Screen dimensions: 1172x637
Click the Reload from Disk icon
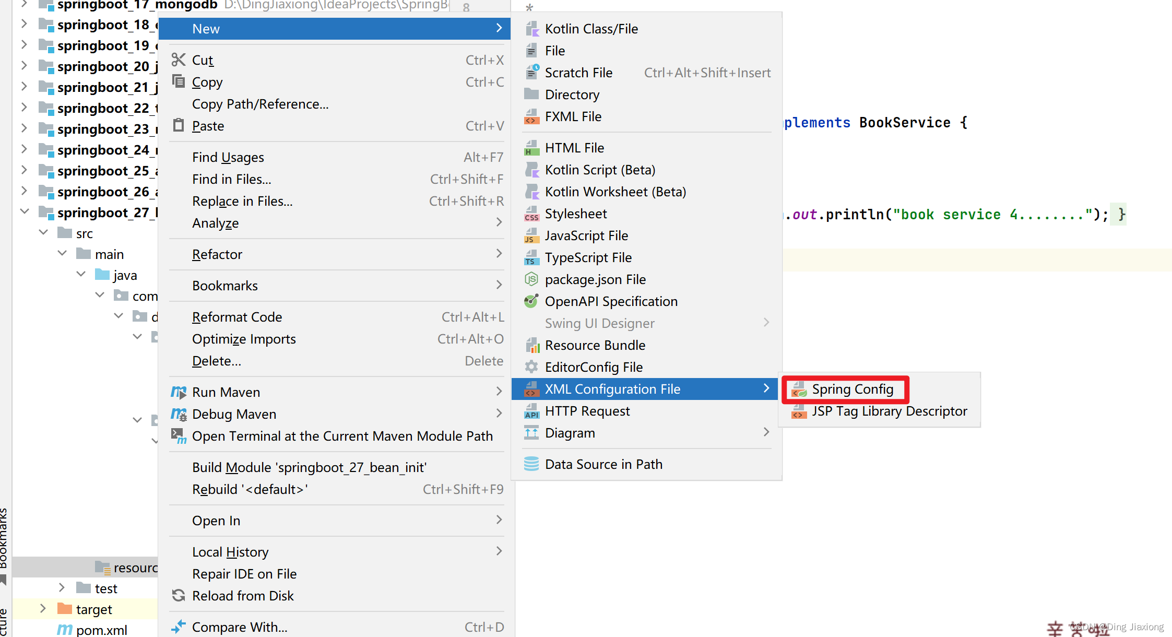click(x=179, y=595)
